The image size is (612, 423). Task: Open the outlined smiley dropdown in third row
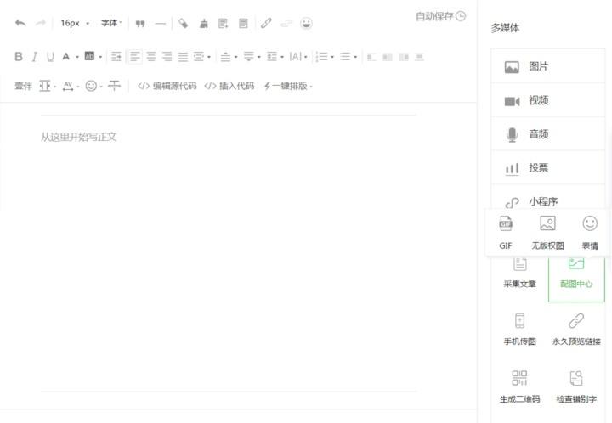tap(93, 86)
